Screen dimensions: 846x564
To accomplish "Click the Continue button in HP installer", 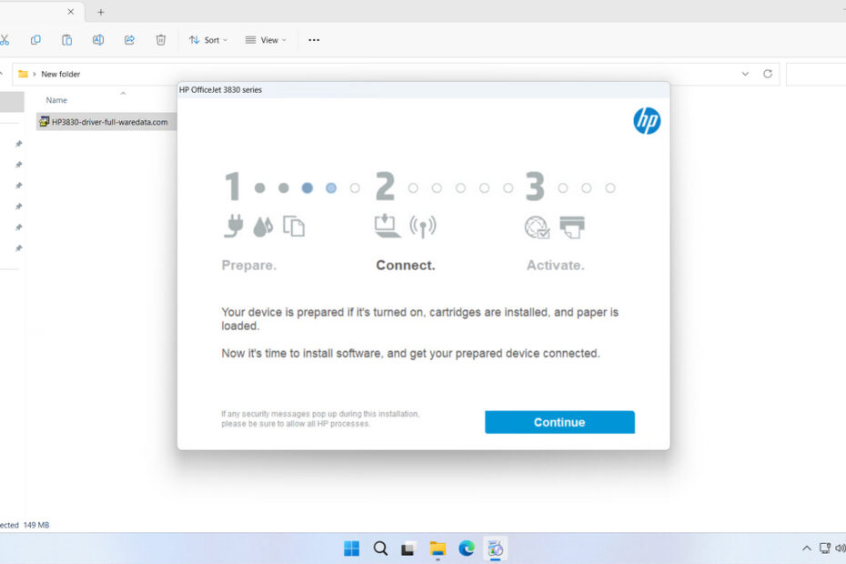I will click(559, 422).
